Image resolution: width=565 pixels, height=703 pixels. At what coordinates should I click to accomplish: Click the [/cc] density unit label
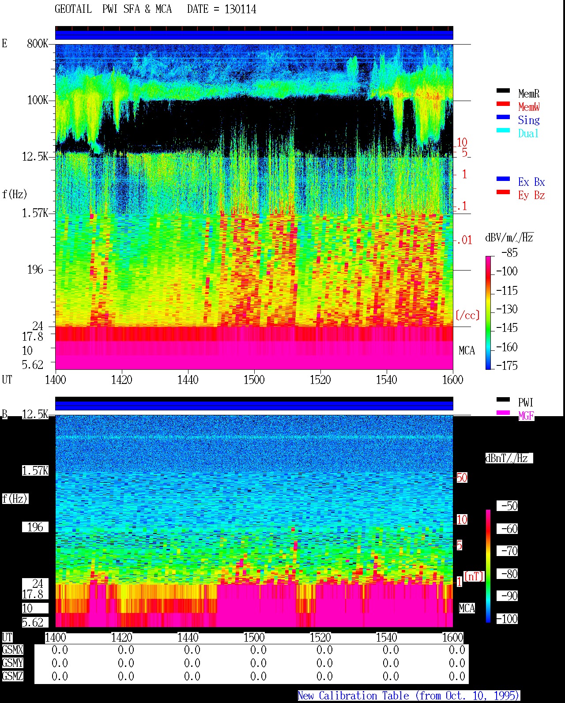(x=467, y=315)
